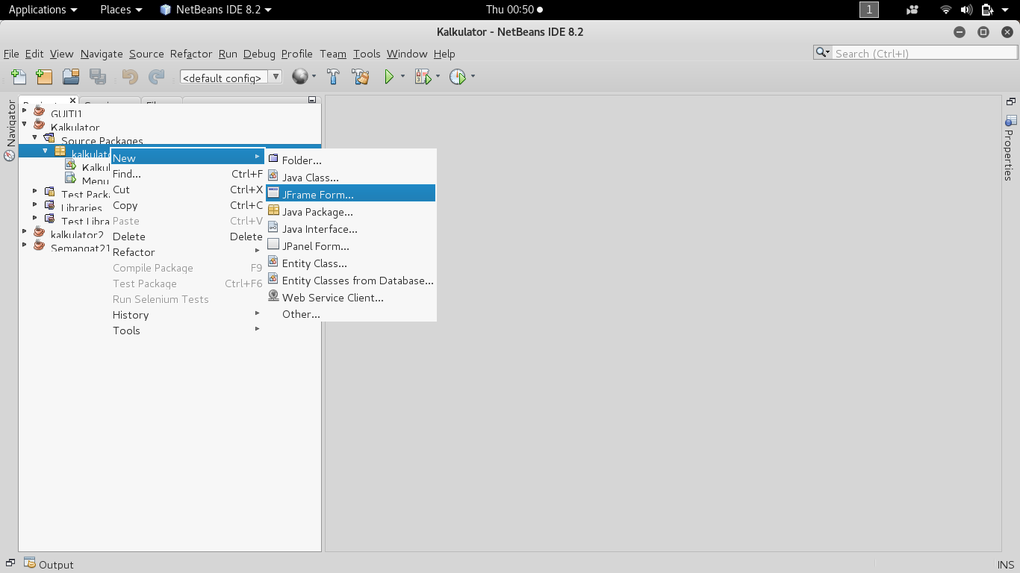Click the globe icon in the toolbar
The image size is (1020, 573).
[300, 76]
